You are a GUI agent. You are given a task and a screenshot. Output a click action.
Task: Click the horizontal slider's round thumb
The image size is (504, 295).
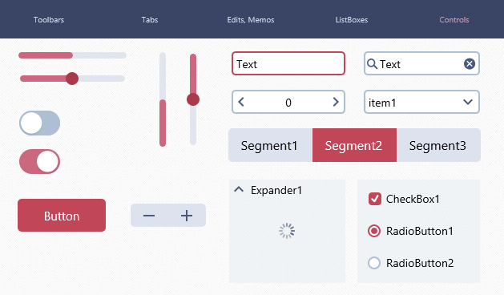tap(72, 79)
